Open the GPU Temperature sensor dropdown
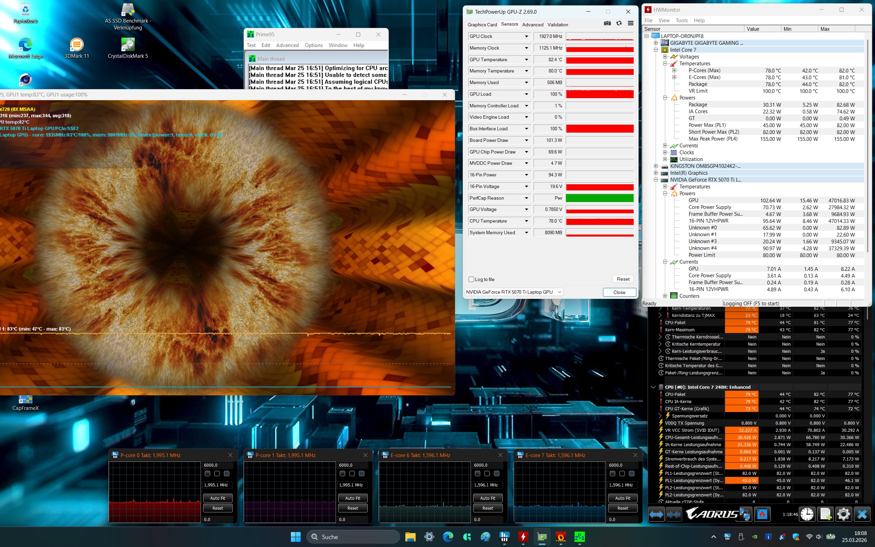 click(526, 60)
